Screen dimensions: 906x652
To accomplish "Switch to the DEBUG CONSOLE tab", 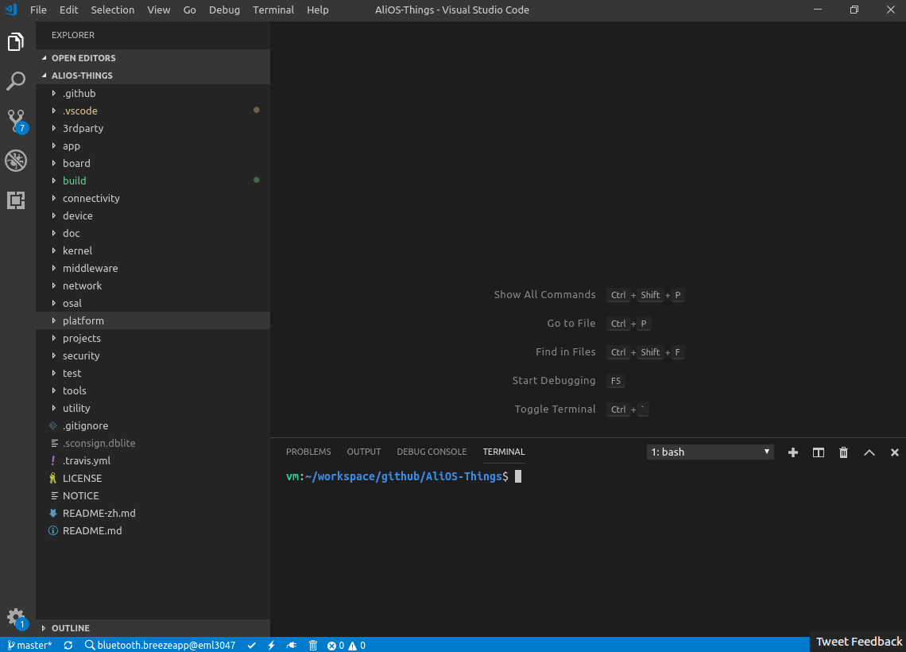I will pos(432,452).
